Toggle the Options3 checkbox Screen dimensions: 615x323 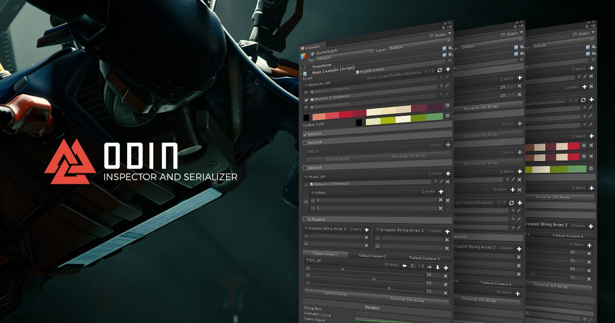click(305, 134)
